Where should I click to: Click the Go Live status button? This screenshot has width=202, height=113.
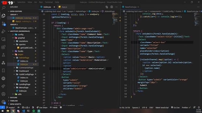coord(175,107)
